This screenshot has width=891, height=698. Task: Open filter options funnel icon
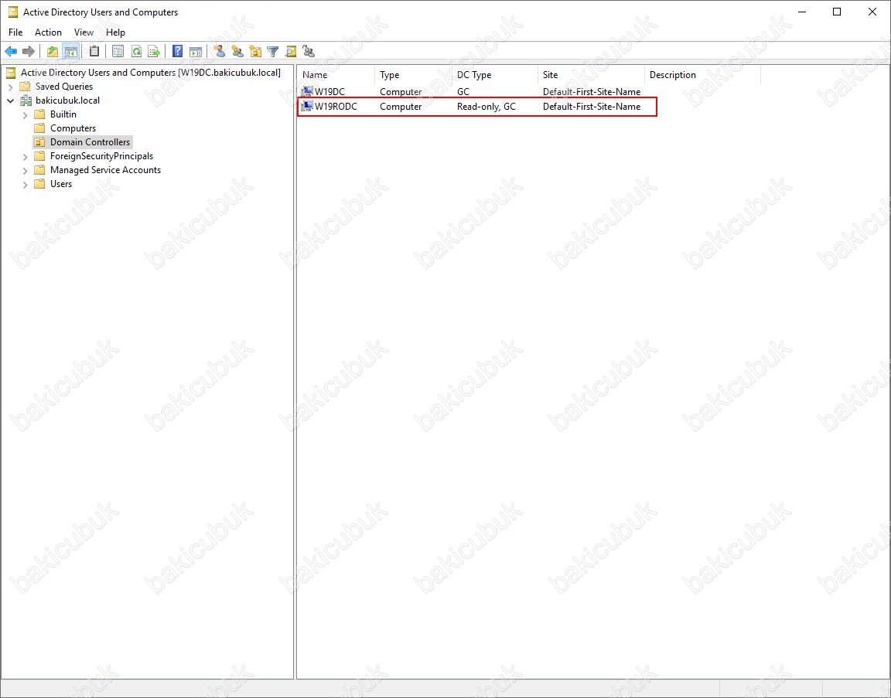273,52
